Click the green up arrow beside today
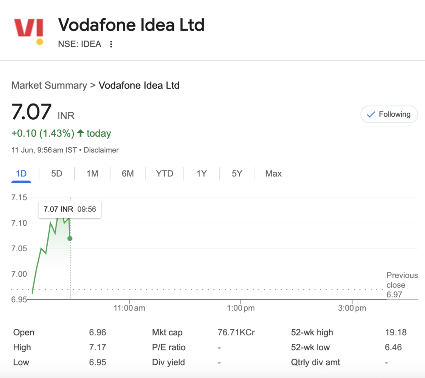Image resolution: width=425 pixels, height=378 pixels. [x=80, y=133]
